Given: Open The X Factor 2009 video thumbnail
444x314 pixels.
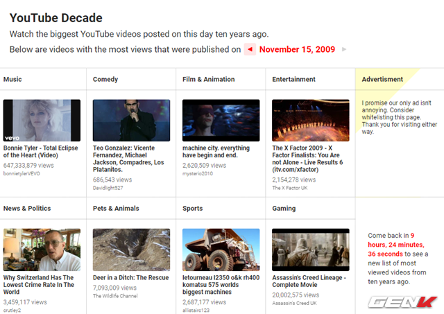Looking at the screenshot, I should 310,121.
